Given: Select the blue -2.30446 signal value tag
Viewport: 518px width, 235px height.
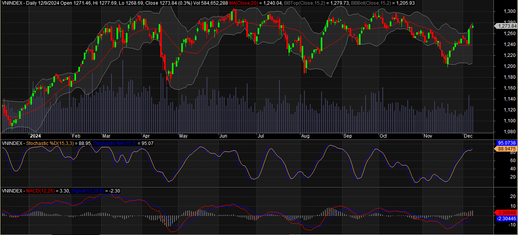Looking at the screenshot, I should (x=506, y=219).
